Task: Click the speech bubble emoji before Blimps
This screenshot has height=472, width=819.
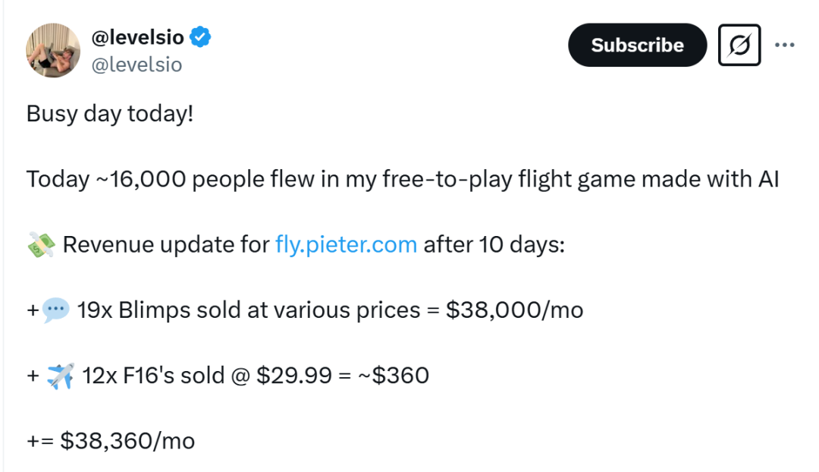Action: tap(55, 310)
